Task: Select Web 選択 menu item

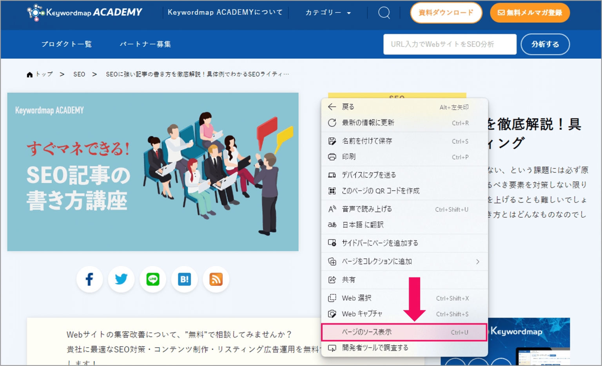Action: pos(404,298)
